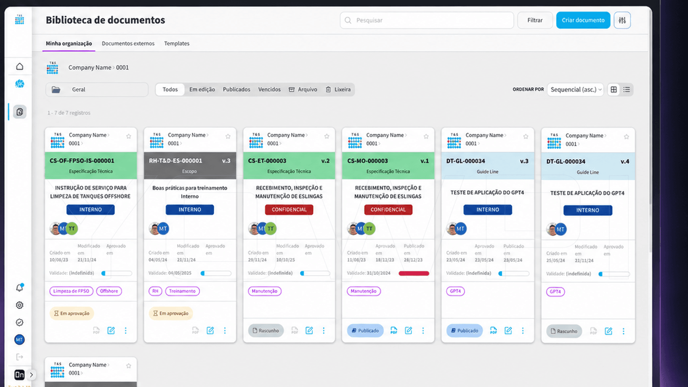Viewport: 688px width, 387px height.
Task: Edit the CS-ET-000003 document
Action: click(309, 330)
